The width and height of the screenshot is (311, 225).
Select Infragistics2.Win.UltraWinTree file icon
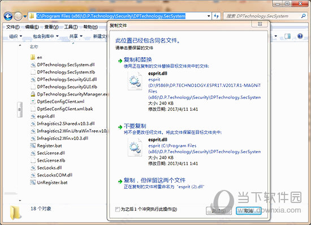(x=33, y=131)
